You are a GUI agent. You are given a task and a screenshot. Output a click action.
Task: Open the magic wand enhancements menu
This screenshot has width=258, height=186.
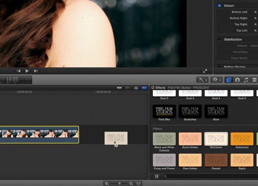point(203,80)
